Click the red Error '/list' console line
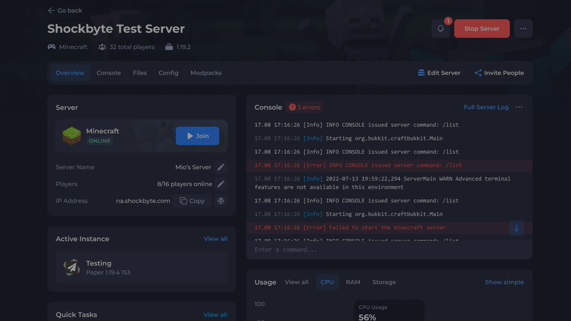The width and height of the screenshot is (571, 321). 389,165
